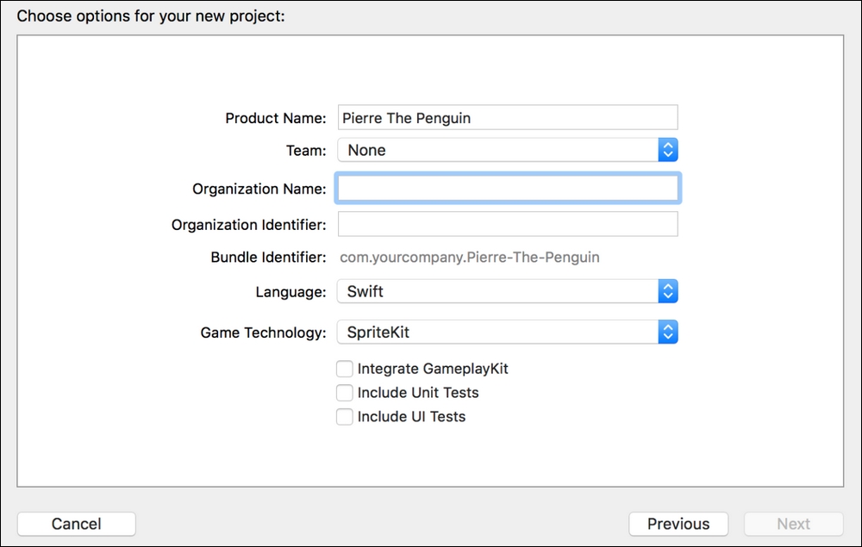This screenshot has height=547, width=862.
Task: Open the Game Technology SpriteKit dropdown
Action: tap(507, 333)
